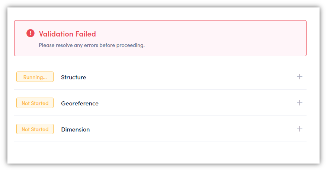Select the Dimension validation label

click(x=76, y=129)
